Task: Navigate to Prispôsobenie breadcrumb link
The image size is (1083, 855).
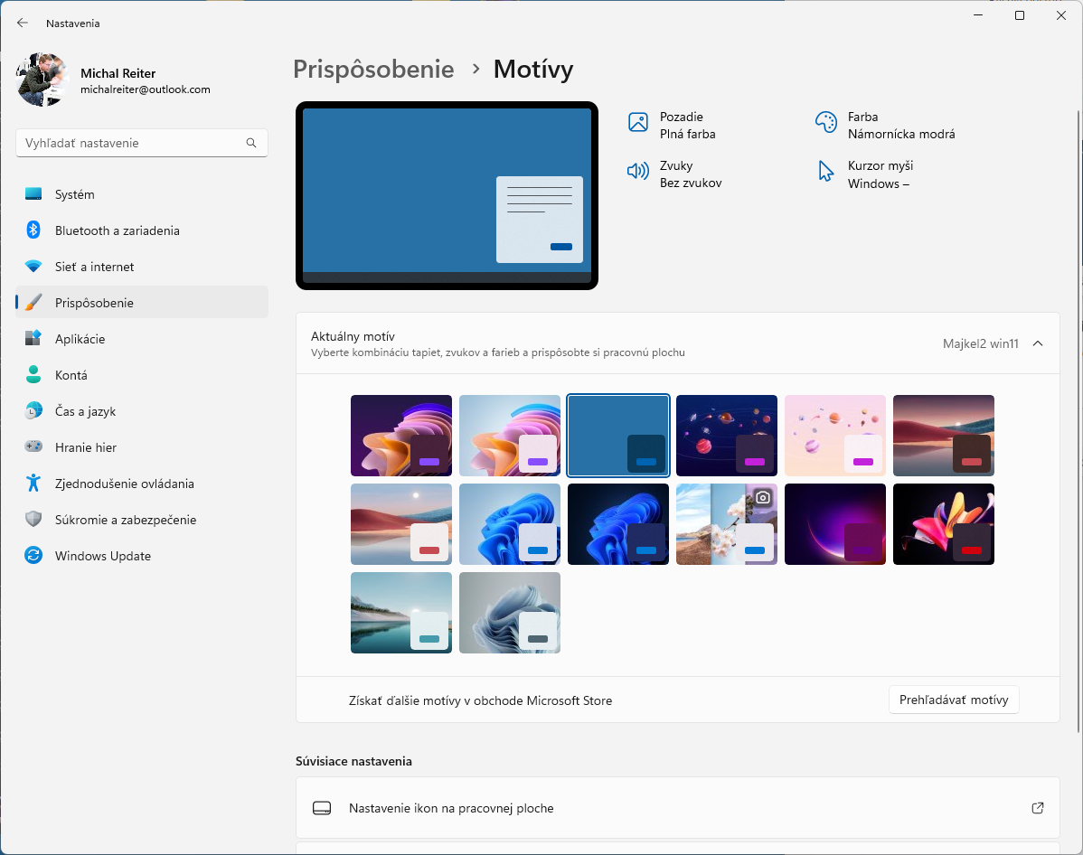Action: 373,70
